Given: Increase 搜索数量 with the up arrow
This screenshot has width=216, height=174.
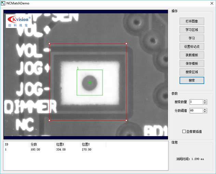Looking at the screenshot, I should [205, 101].
